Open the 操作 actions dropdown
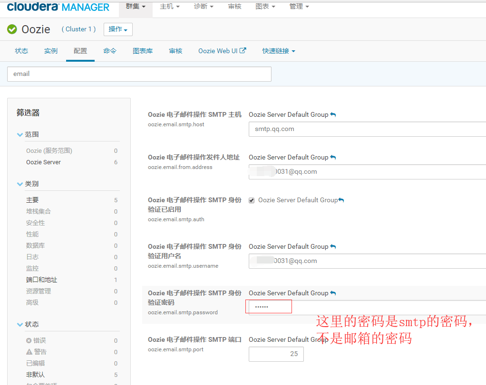The image size is (486, 385). pyautogui.click(x=118, y=29)
